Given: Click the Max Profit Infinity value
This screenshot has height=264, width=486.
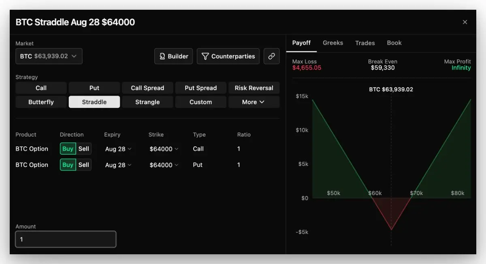Looking at the screenshot, I should [x=461, y=68].
